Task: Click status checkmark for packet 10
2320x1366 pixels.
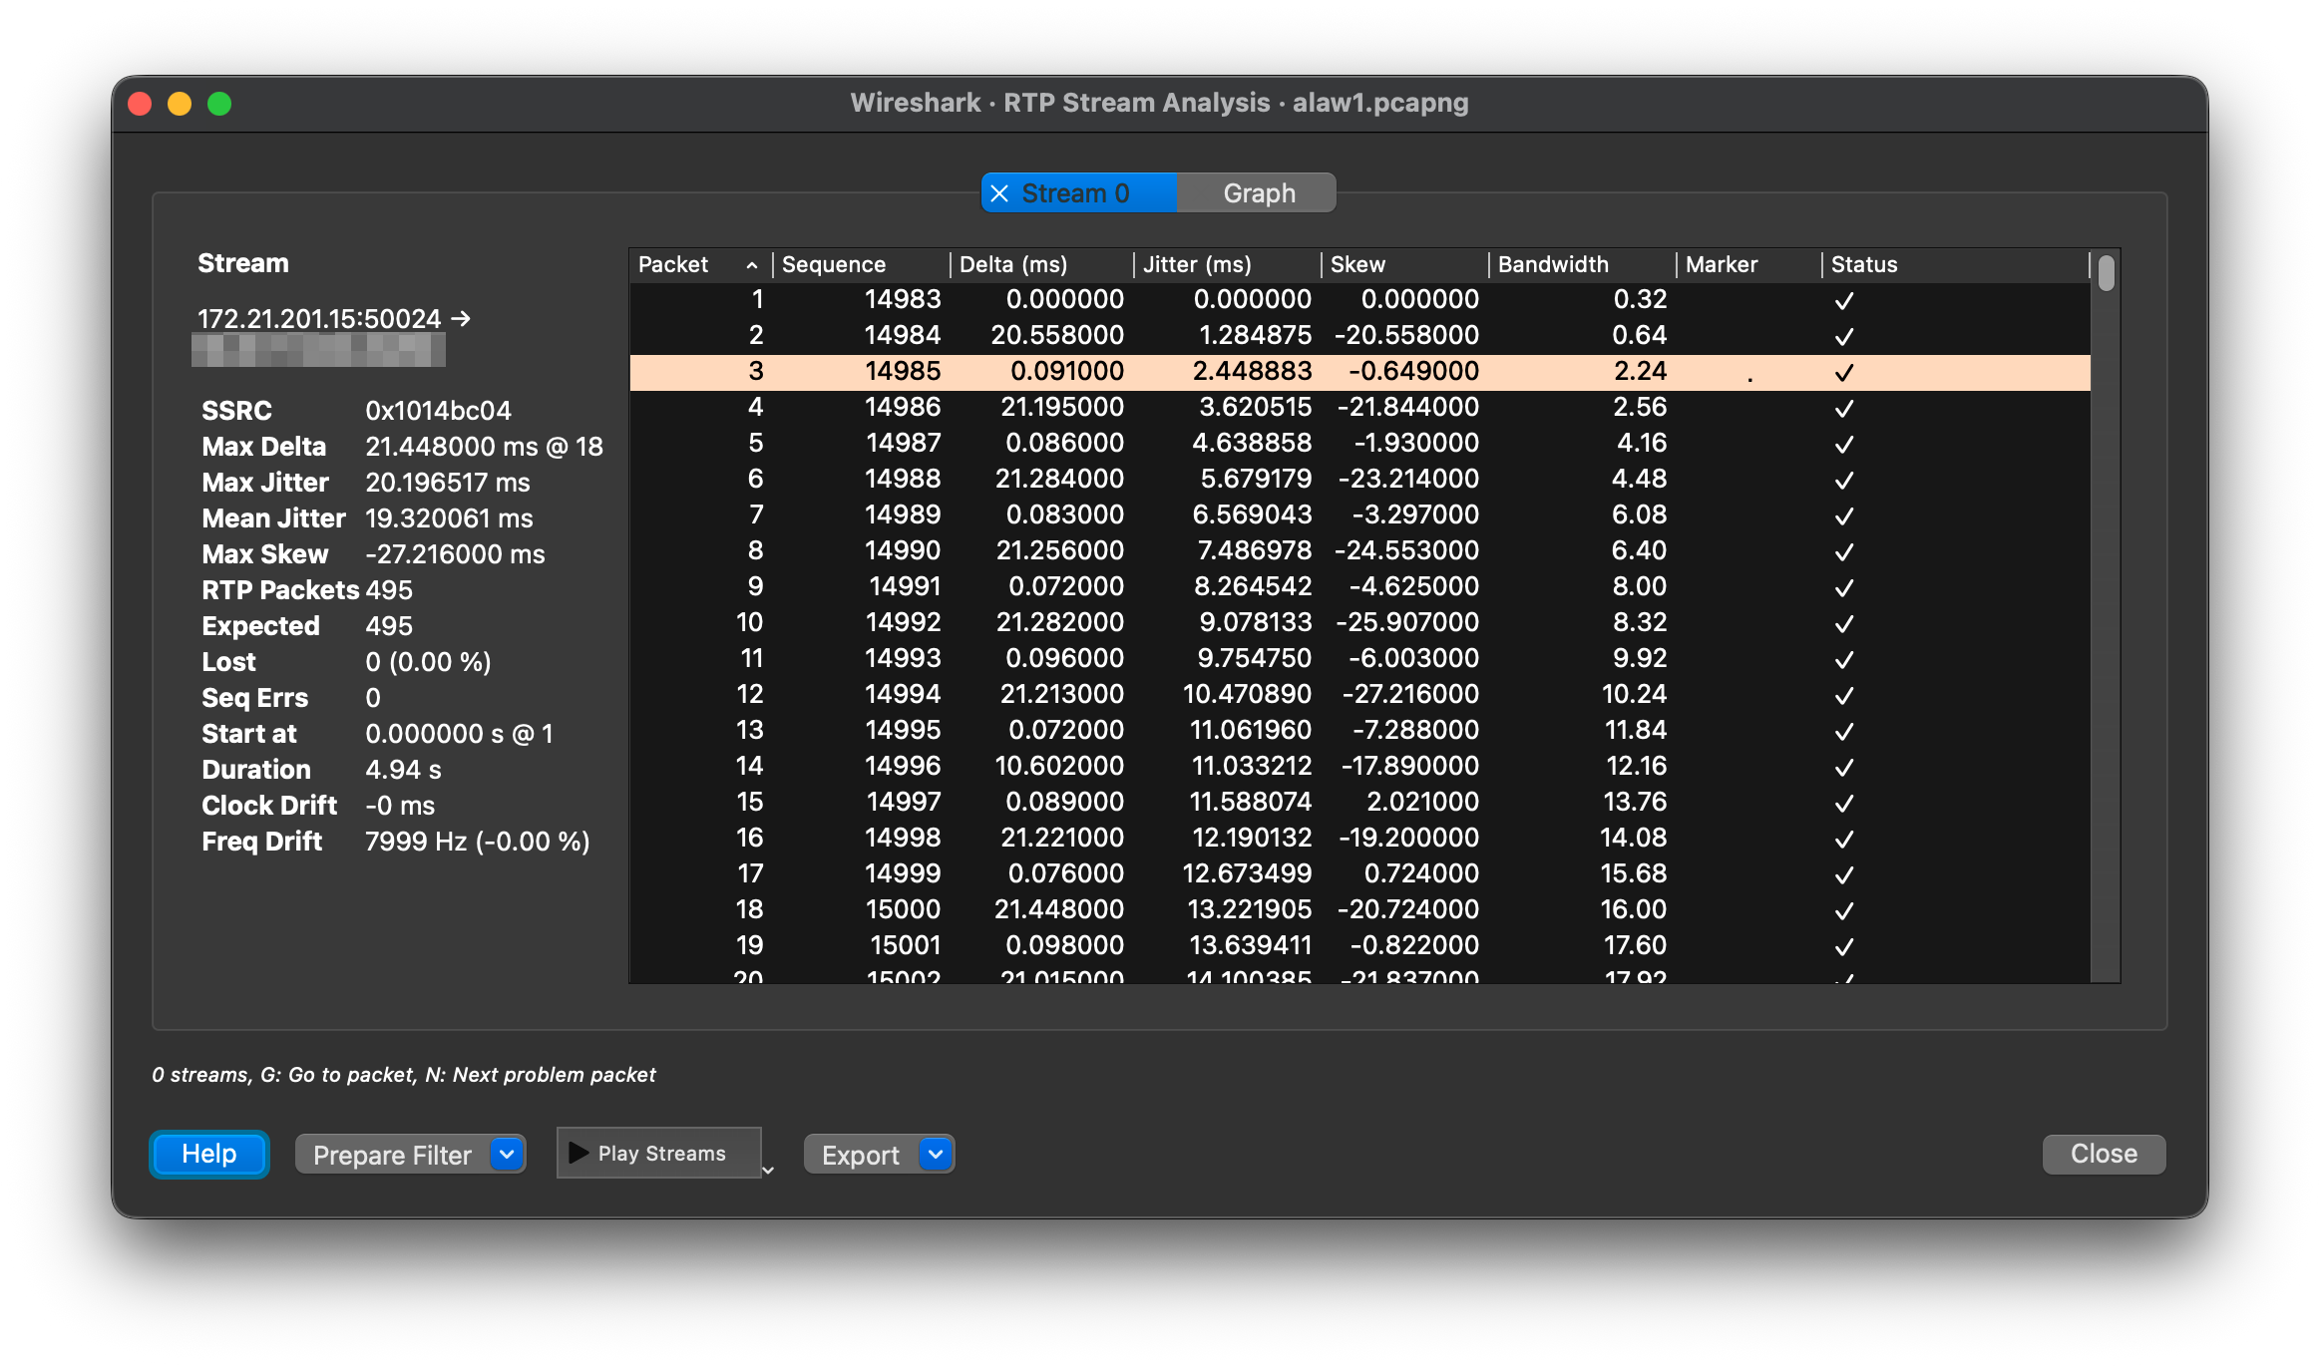Action: click(1844, 623)
